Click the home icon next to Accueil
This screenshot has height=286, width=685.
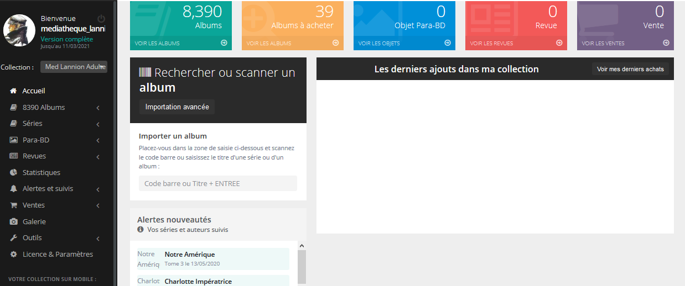13,91
